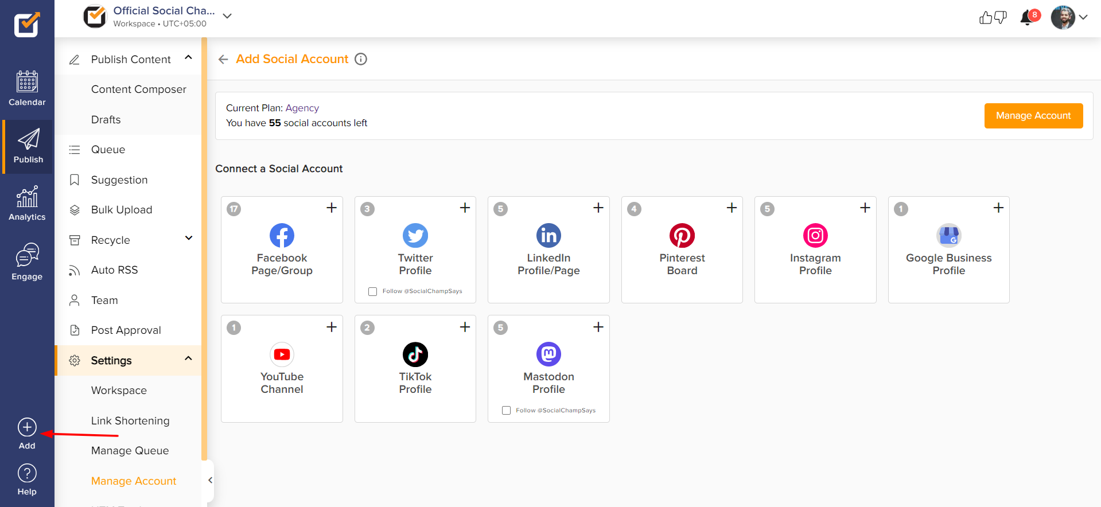This screenshot has width=1101, height=507.
Task: Click the thumbs down feedback icon
Action: point(1001,18)
